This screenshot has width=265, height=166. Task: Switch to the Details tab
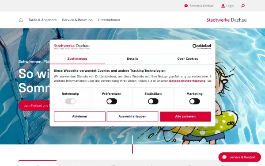click(x=132, y=59)
